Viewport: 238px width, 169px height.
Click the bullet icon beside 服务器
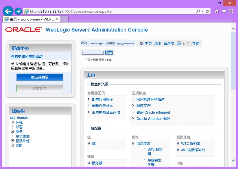tap(89, 163)
